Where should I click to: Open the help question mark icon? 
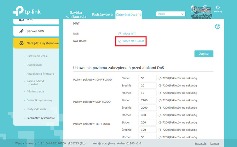pos(218,27)
